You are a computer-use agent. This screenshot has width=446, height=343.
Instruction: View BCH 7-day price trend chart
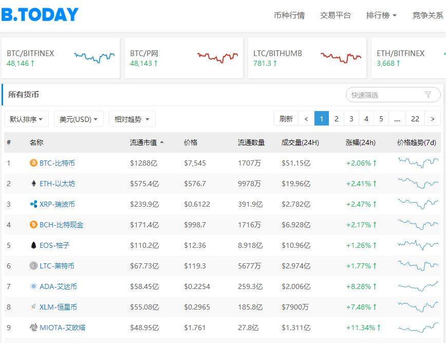click(418, 225)
